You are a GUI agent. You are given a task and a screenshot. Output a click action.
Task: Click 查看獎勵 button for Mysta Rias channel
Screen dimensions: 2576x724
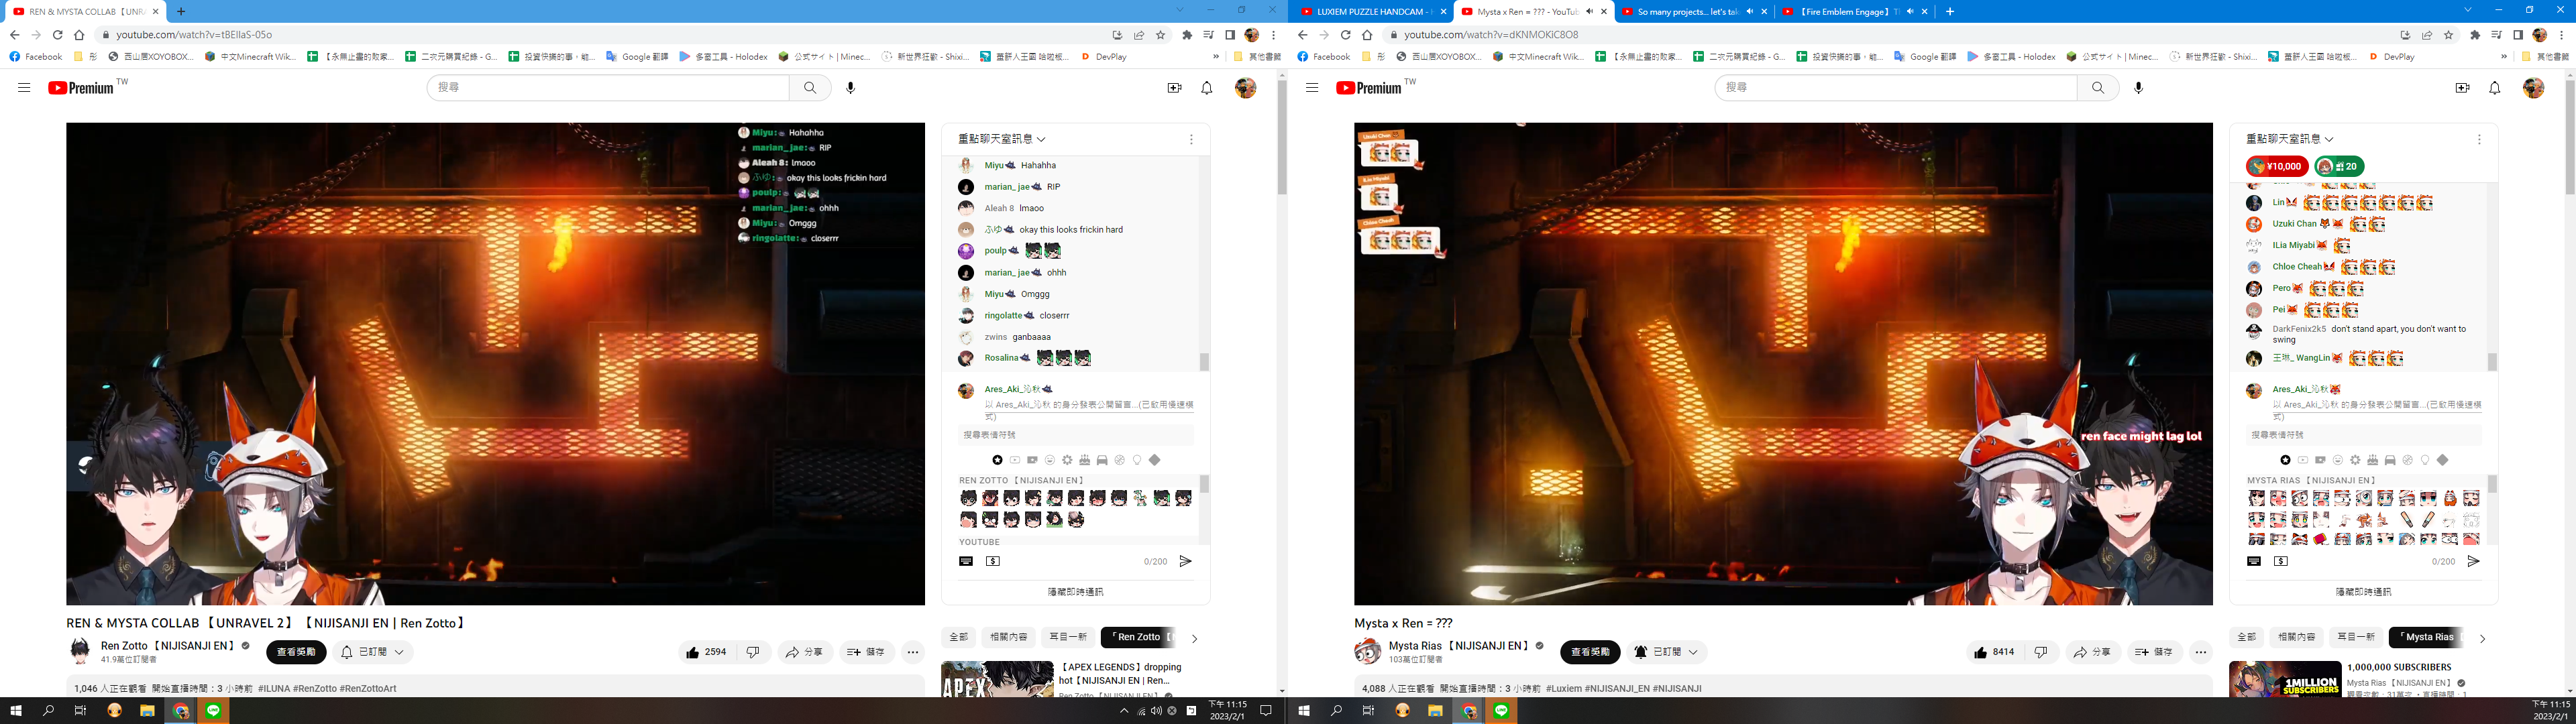click(1590, 652)
